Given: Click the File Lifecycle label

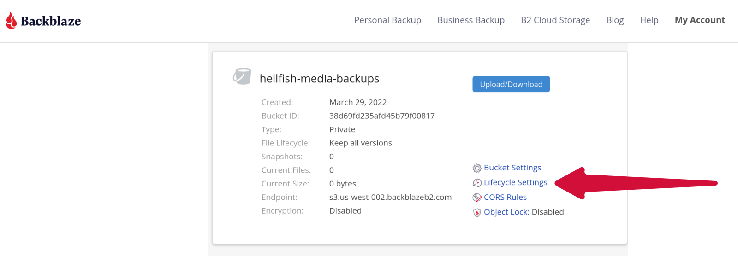Looking at the screenshot, I should tap(286, 143).
